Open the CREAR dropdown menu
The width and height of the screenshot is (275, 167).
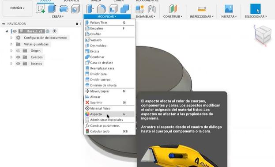coord(58,16)
